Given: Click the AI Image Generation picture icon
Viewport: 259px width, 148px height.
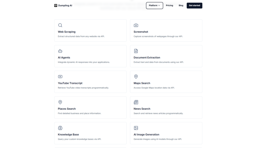Looking at the screenshot, I should (136, 128).
